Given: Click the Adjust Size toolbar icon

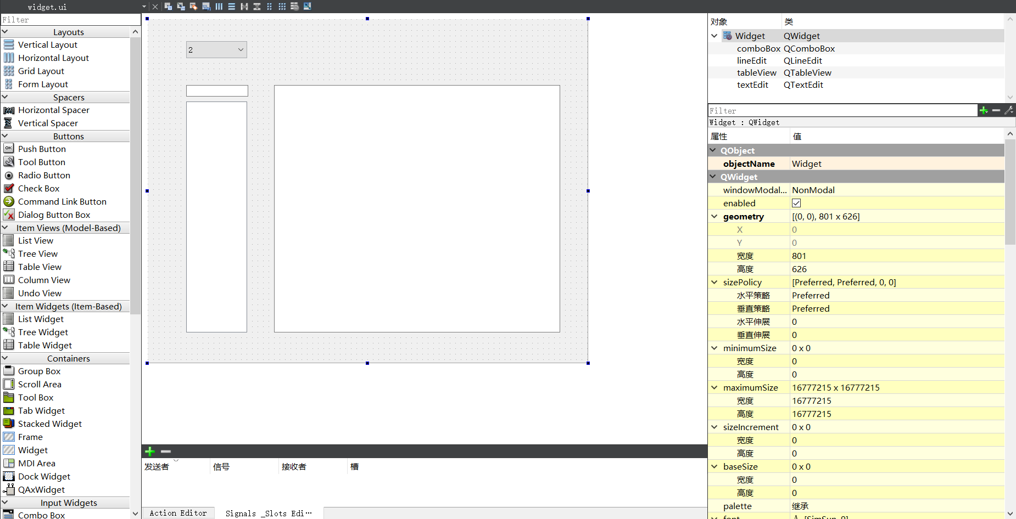Looking at the screenshot, I should pyautogui.click(x=308, y=7).
